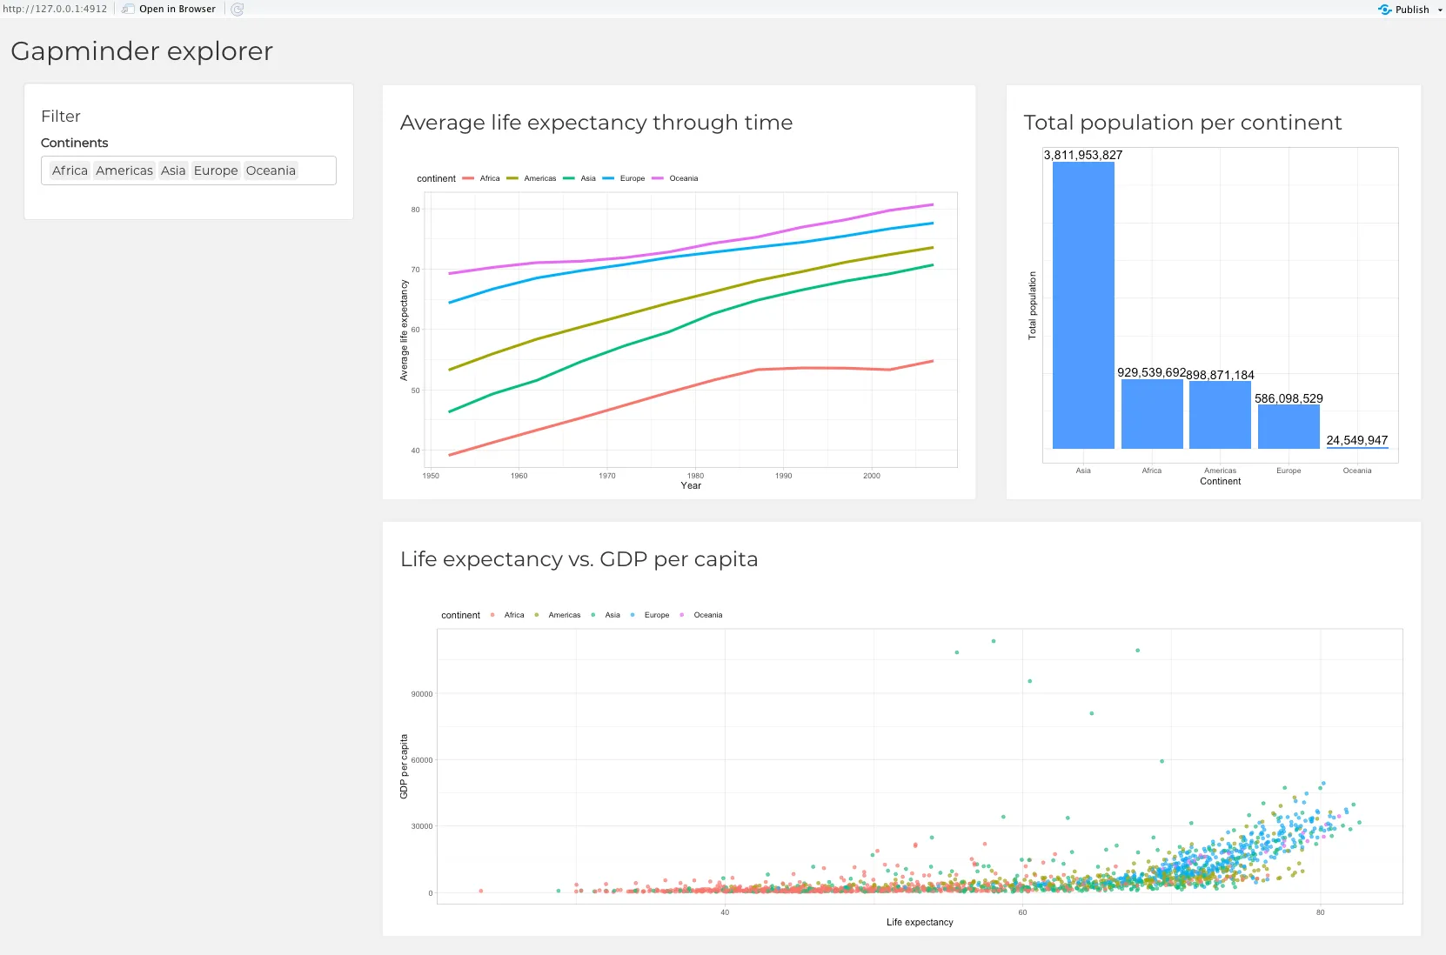Click empty space in Continents input field
Screen dimensions: 1446x955
tap(317, 170)
